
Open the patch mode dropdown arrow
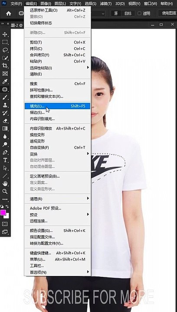[x=103, y=13]
